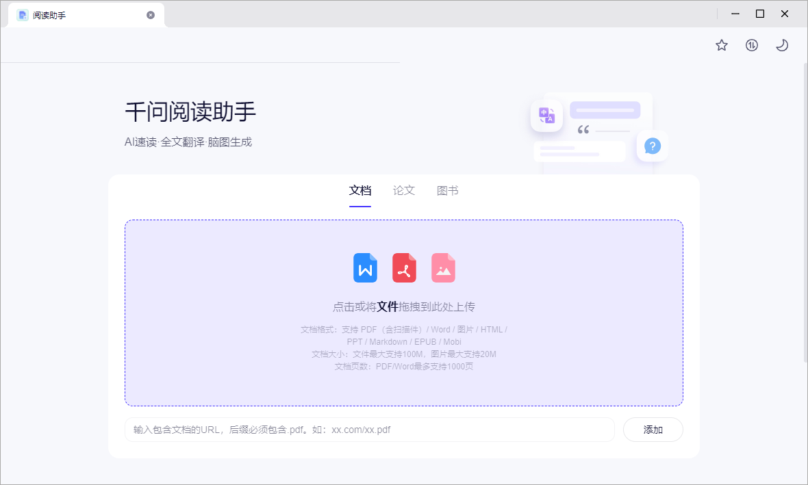Click the blue question mark bubble icon

coord(651,146)
